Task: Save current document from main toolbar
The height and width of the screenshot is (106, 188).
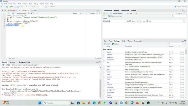Action: coord(16,7)
